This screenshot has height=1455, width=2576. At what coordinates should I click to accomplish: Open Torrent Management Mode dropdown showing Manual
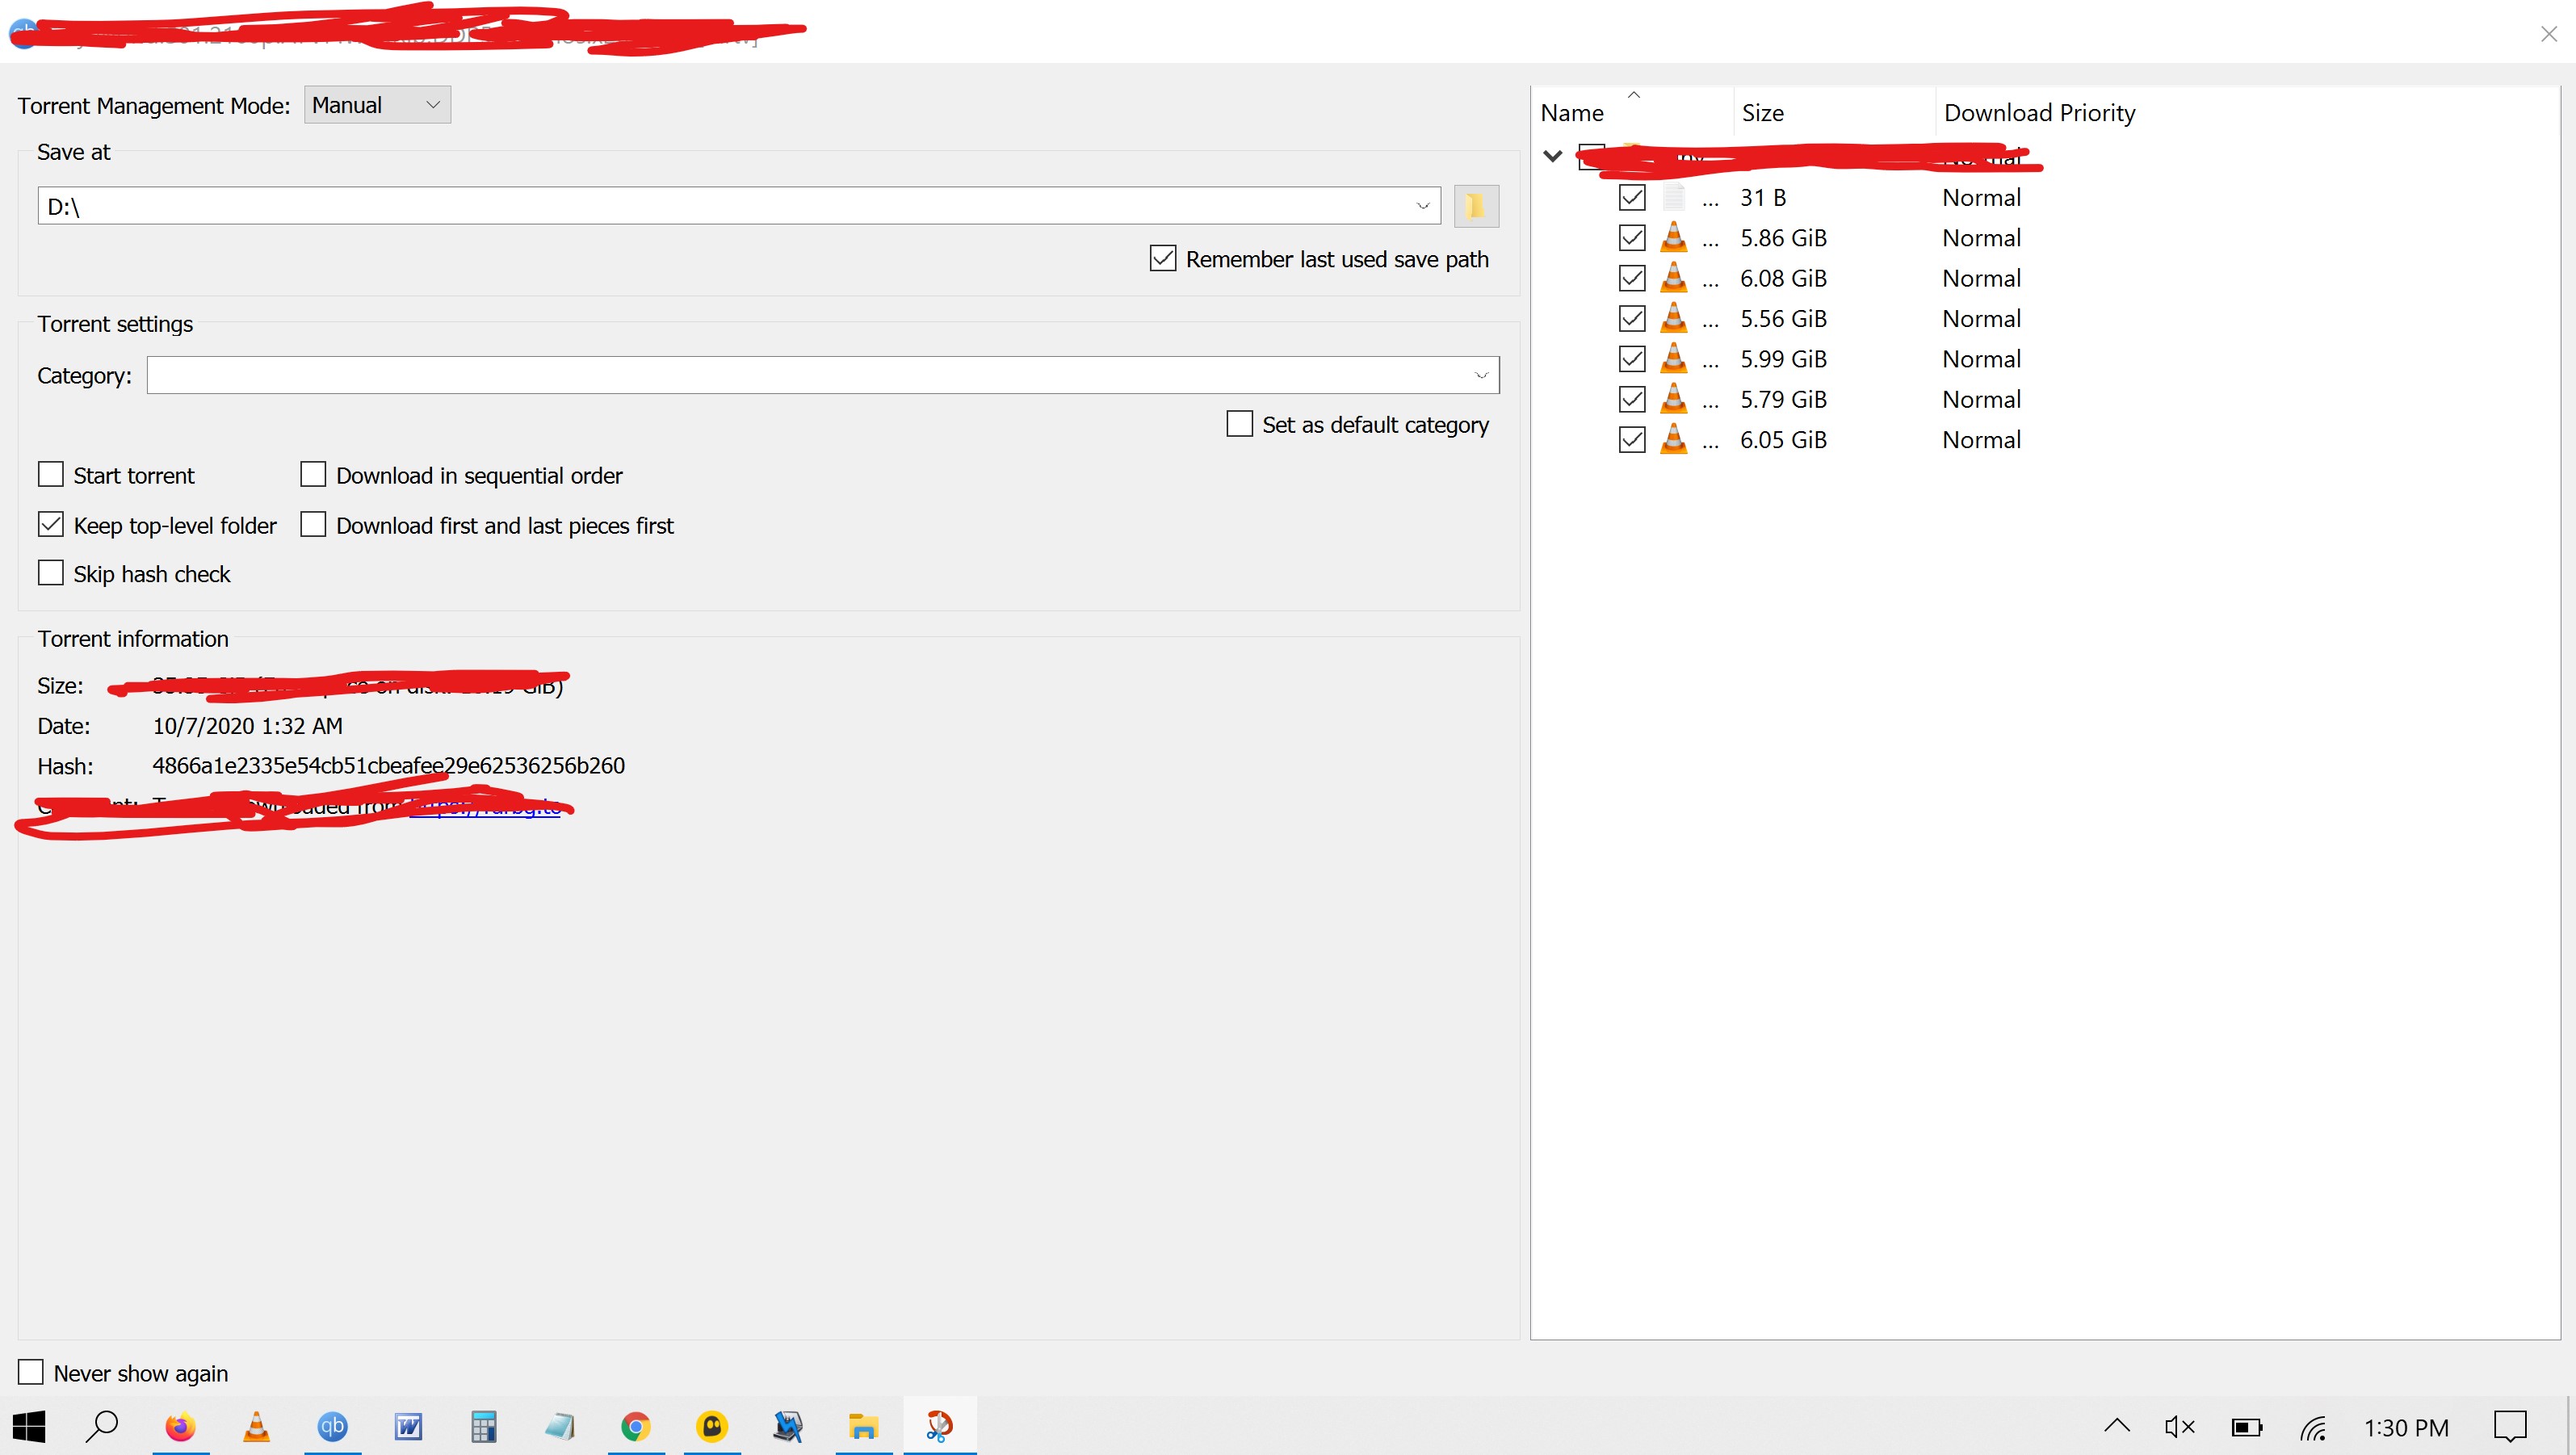click(x=377, y=105)
